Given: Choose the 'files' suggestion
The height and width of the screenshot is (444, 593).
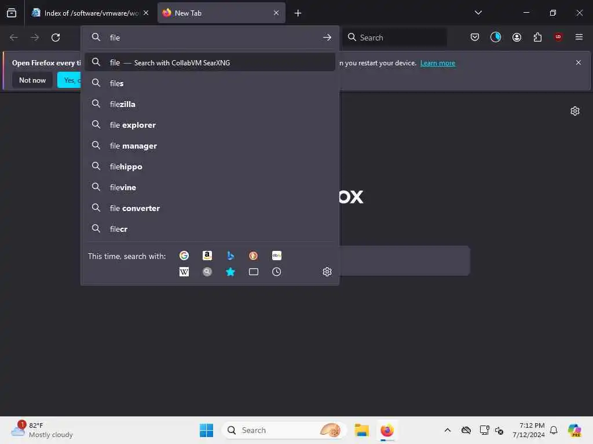Looking at the screenshot, I should pos(210,83).
